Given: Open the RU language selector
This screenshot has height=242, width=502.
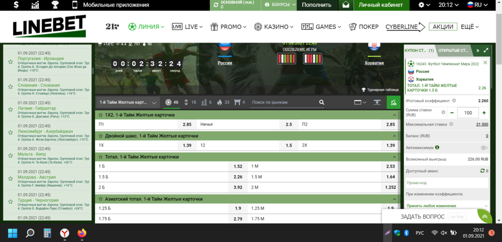Looking at the screenshot, I should point(476,5).
